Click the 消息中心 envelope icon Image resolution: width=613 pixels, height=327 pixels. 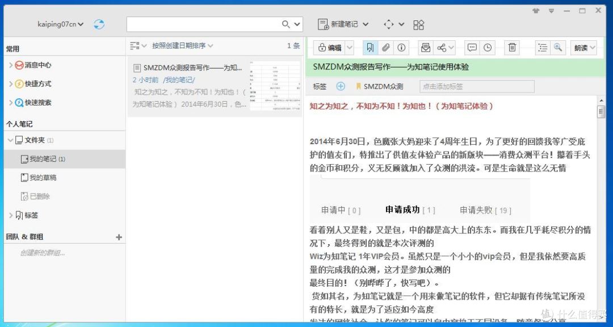[19, 65]
